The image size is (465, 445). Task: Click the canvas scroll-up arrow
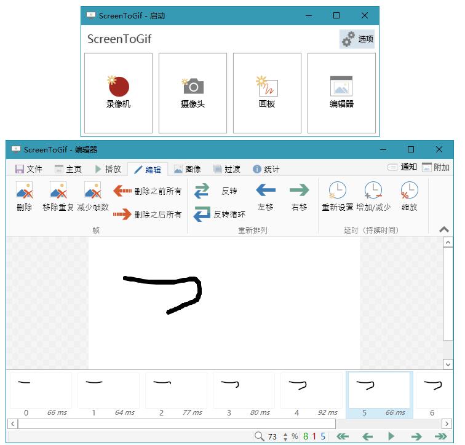(448, 243)
